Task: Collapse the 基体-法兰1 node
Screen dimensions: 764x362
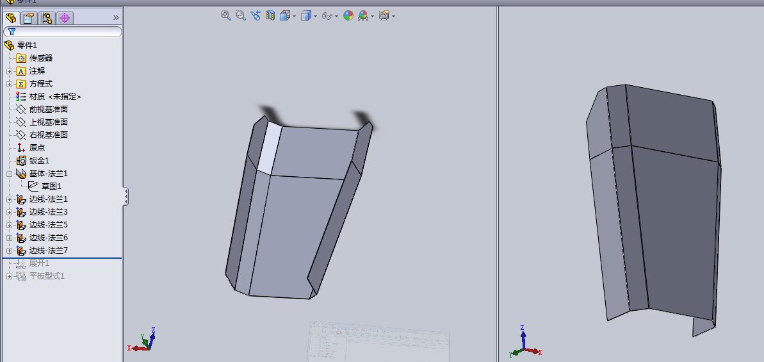Action: (9, 174)
